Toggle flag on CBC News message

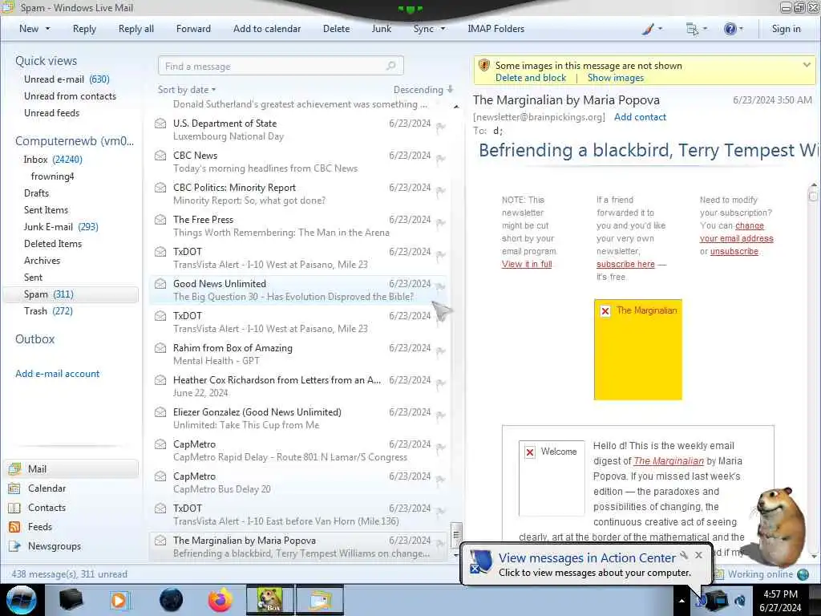pos(441,159)
